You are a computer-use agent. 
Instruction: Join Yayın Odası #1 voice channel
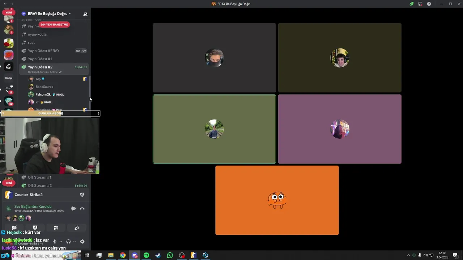tap(54, 59)
